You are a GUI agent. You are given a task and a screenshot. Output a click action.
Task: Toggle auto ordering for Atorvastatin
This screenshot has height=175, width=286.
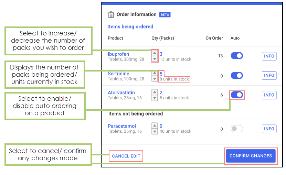tap(237, 95)
